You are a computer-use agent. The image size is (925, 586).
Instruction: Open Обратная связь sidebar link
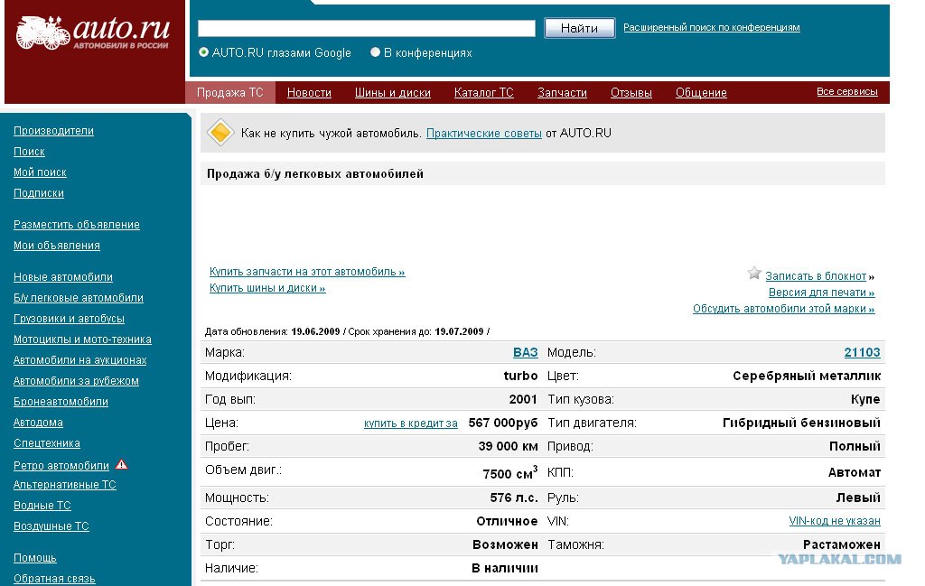coord(54,579)
